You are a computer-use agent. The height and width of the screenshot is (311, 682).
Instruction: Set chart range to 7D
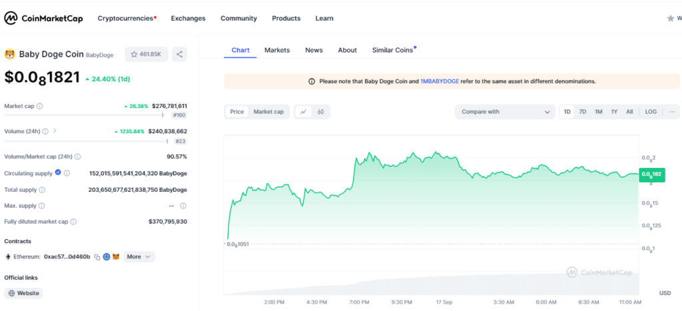tap(582, 112)
